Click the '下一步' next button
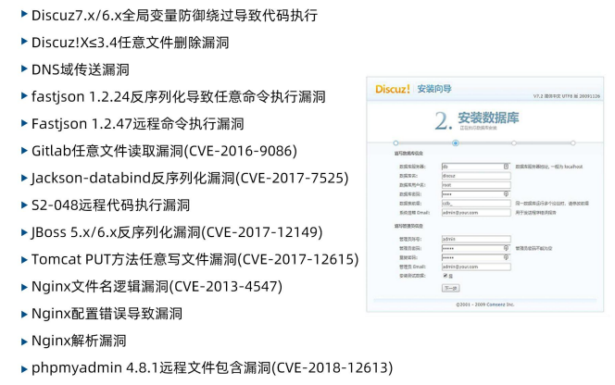The width and height of the screenshot is (615, 385). coord(451,288)
